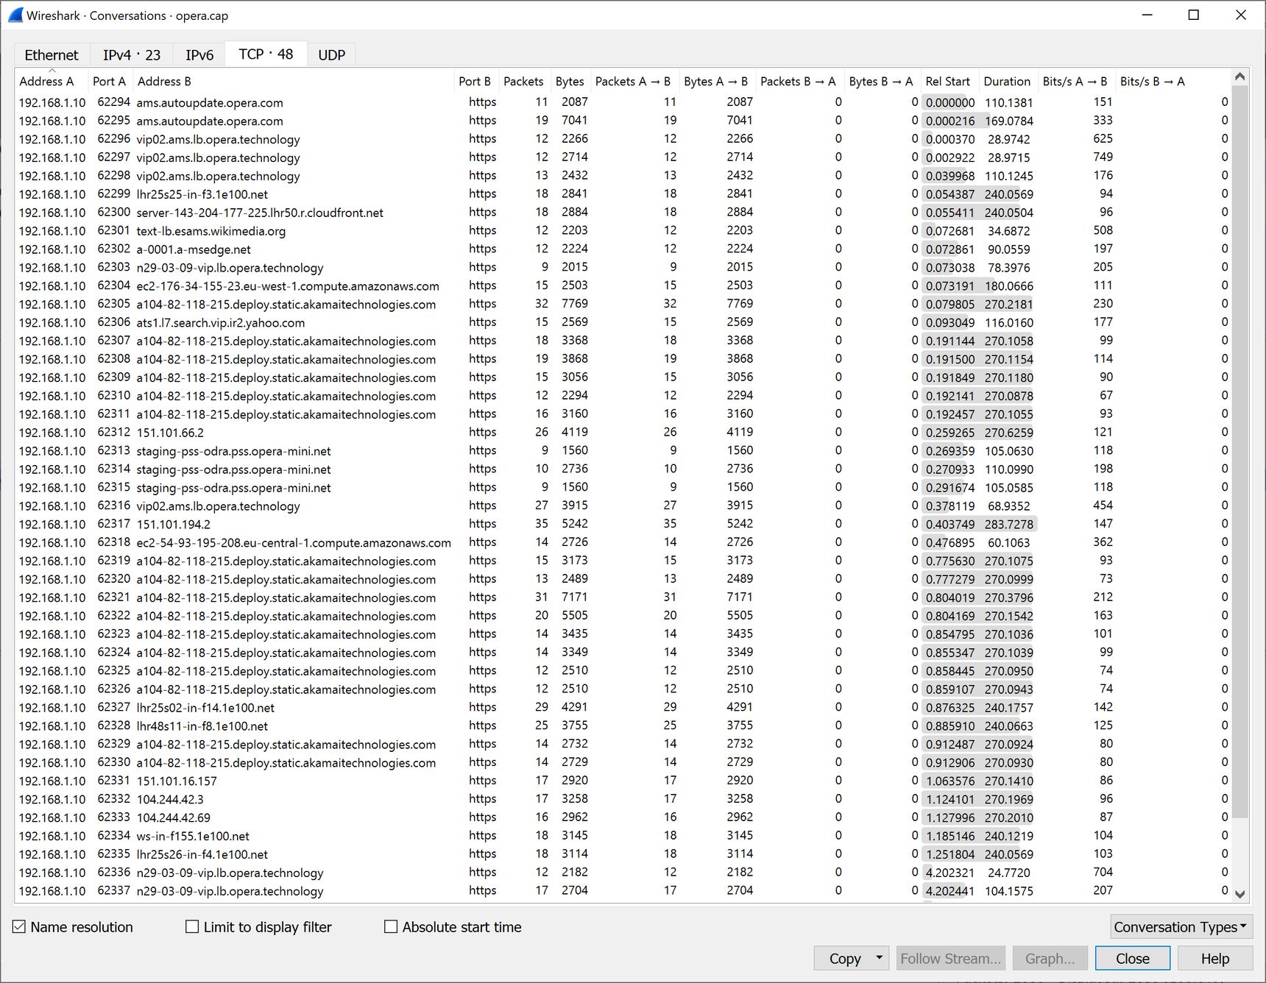Sort by Duration column header
Image resolution: width=1266 pixels, height=983 pixels.
[1007, 81]
